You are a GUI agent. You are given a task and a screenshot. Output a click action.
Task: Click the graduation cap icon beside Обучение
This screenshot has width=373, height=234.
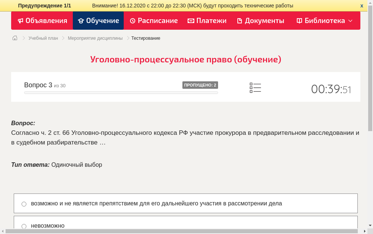[81, 21]
